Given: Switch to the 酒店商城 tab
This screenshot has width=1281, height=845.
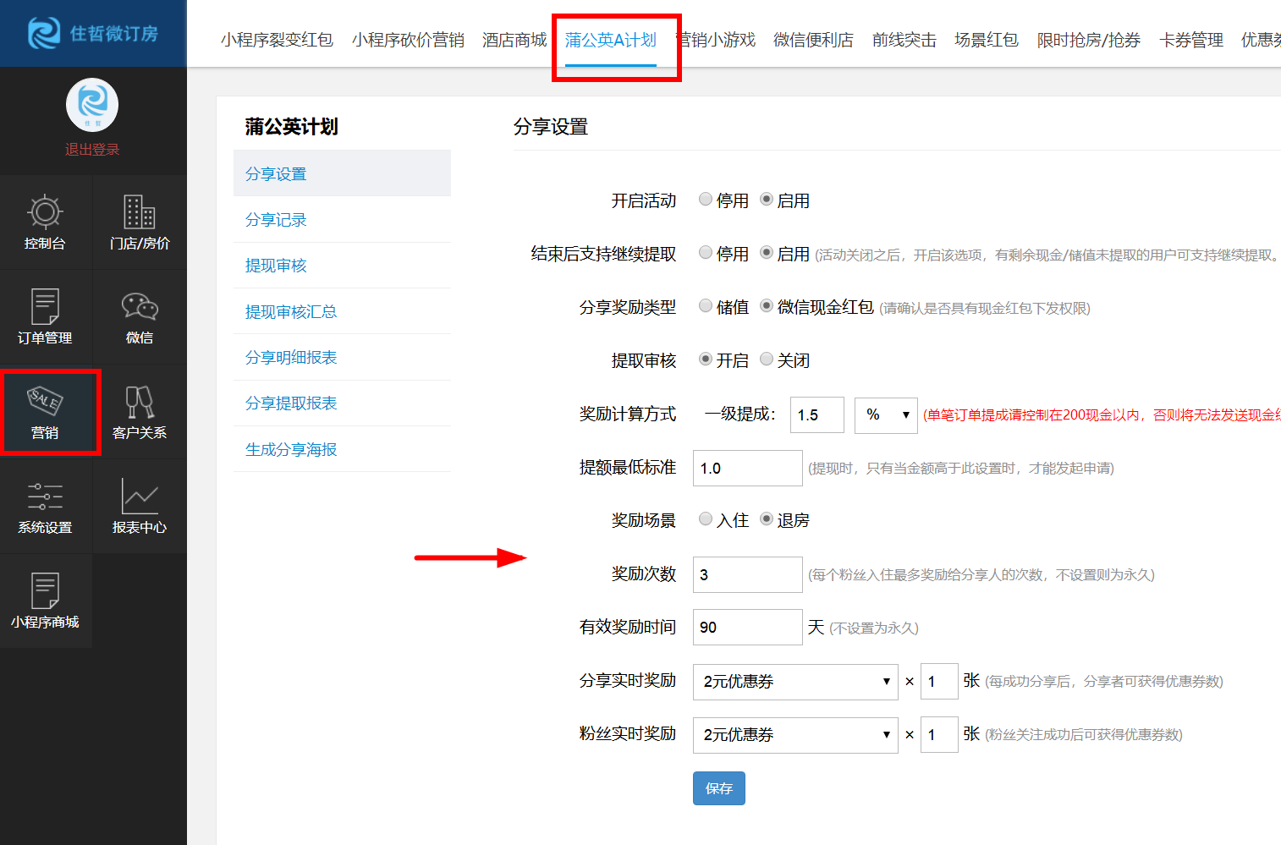Looking at the screenshot, I should pos(514,39).
